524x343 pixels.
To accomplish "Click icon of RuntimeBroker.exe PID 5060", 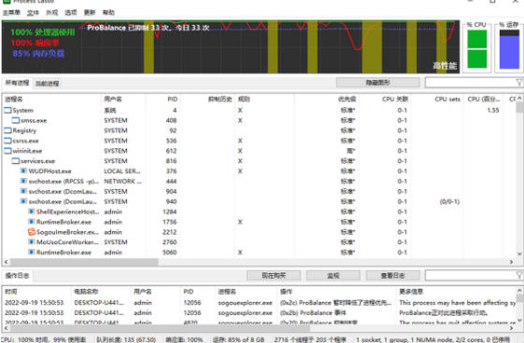I will click(x=32, y=253).
